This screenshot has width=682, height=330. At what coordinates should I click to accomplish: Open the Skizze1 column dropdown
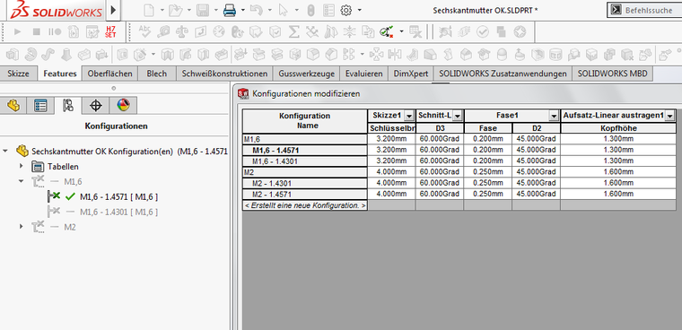coord(409,116)
